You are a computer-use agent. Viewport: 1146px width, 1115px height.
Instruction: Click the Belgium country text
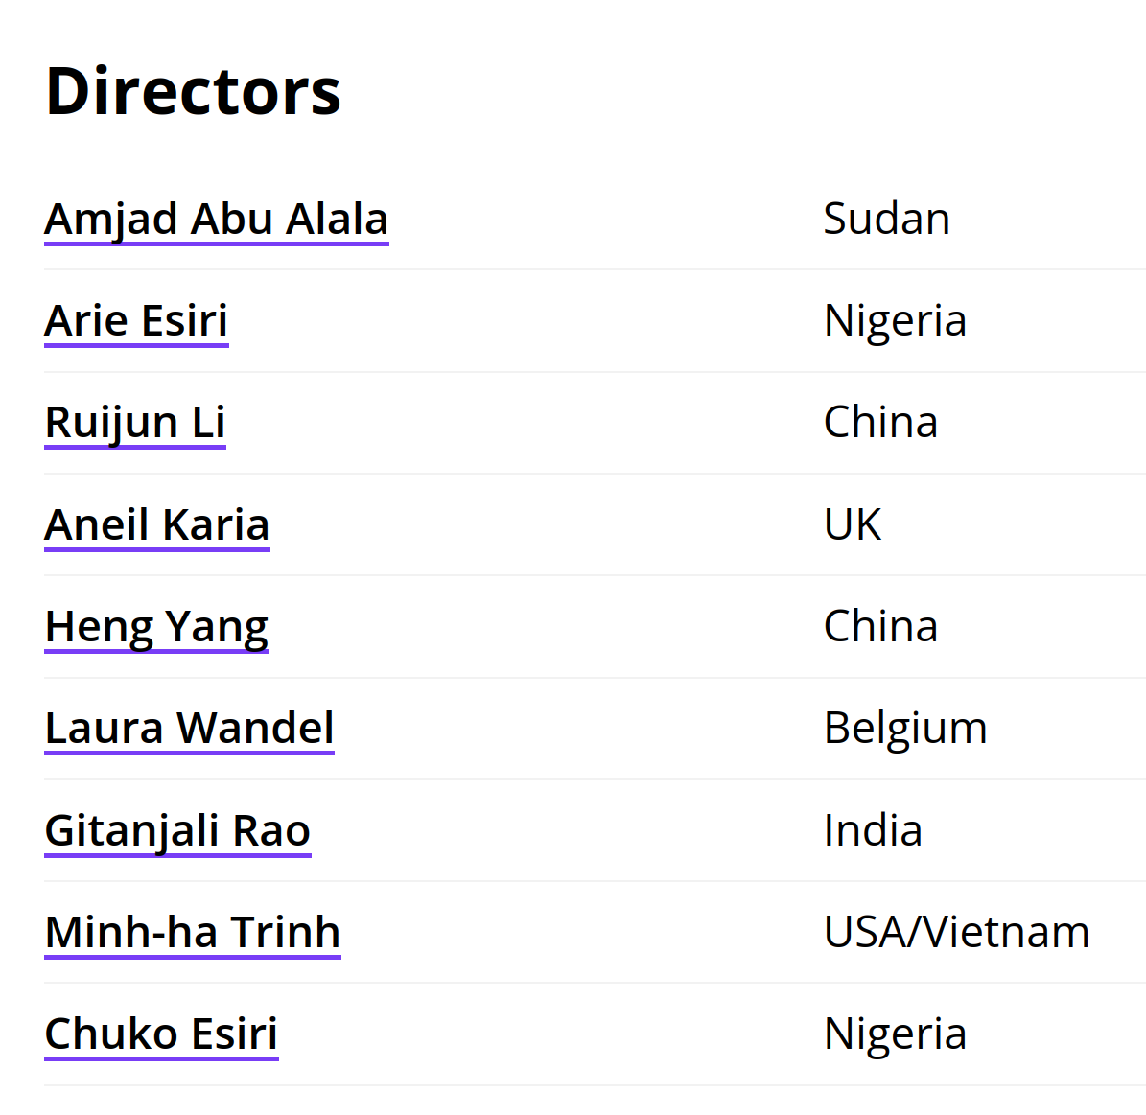[x=905, y=730]
